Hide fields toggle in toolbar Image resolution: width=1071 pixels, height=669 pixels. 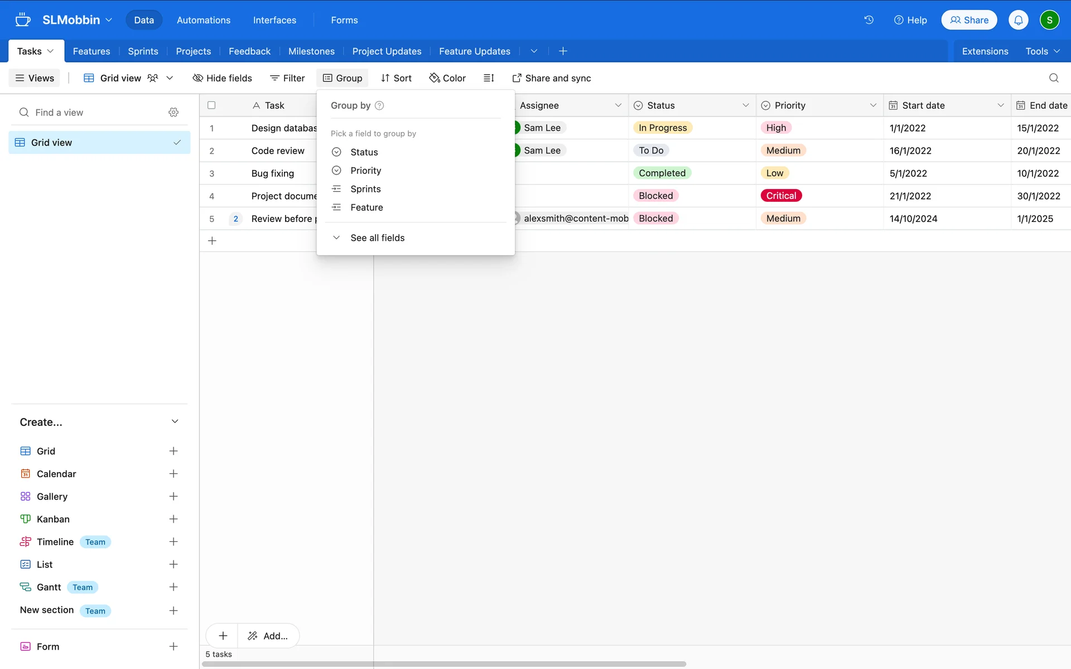click(222, 78)
